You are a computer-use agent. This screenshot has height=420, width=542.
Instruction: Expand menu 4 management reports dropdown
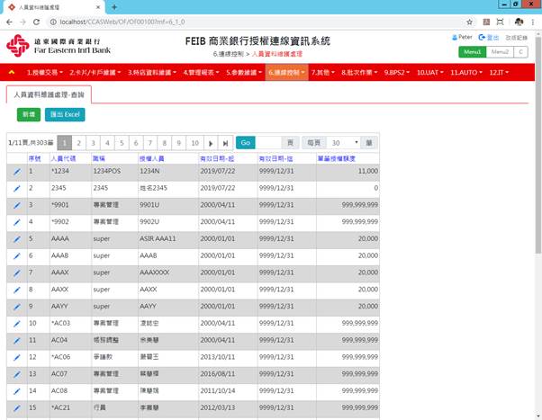(x=201, y=73)
